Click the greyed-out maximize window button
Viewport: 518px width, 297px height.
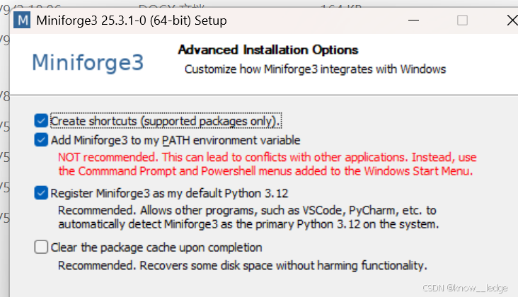[x=462, y=20]
